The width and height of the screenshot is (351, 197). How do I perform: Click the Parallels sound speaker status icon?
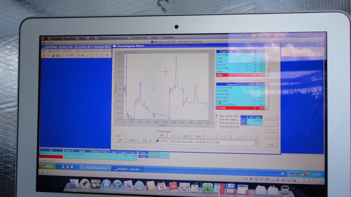click(x=278, y=180)
